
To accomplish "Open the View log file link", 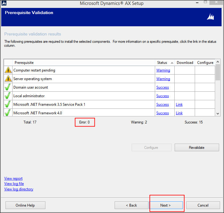I will 14,184.
